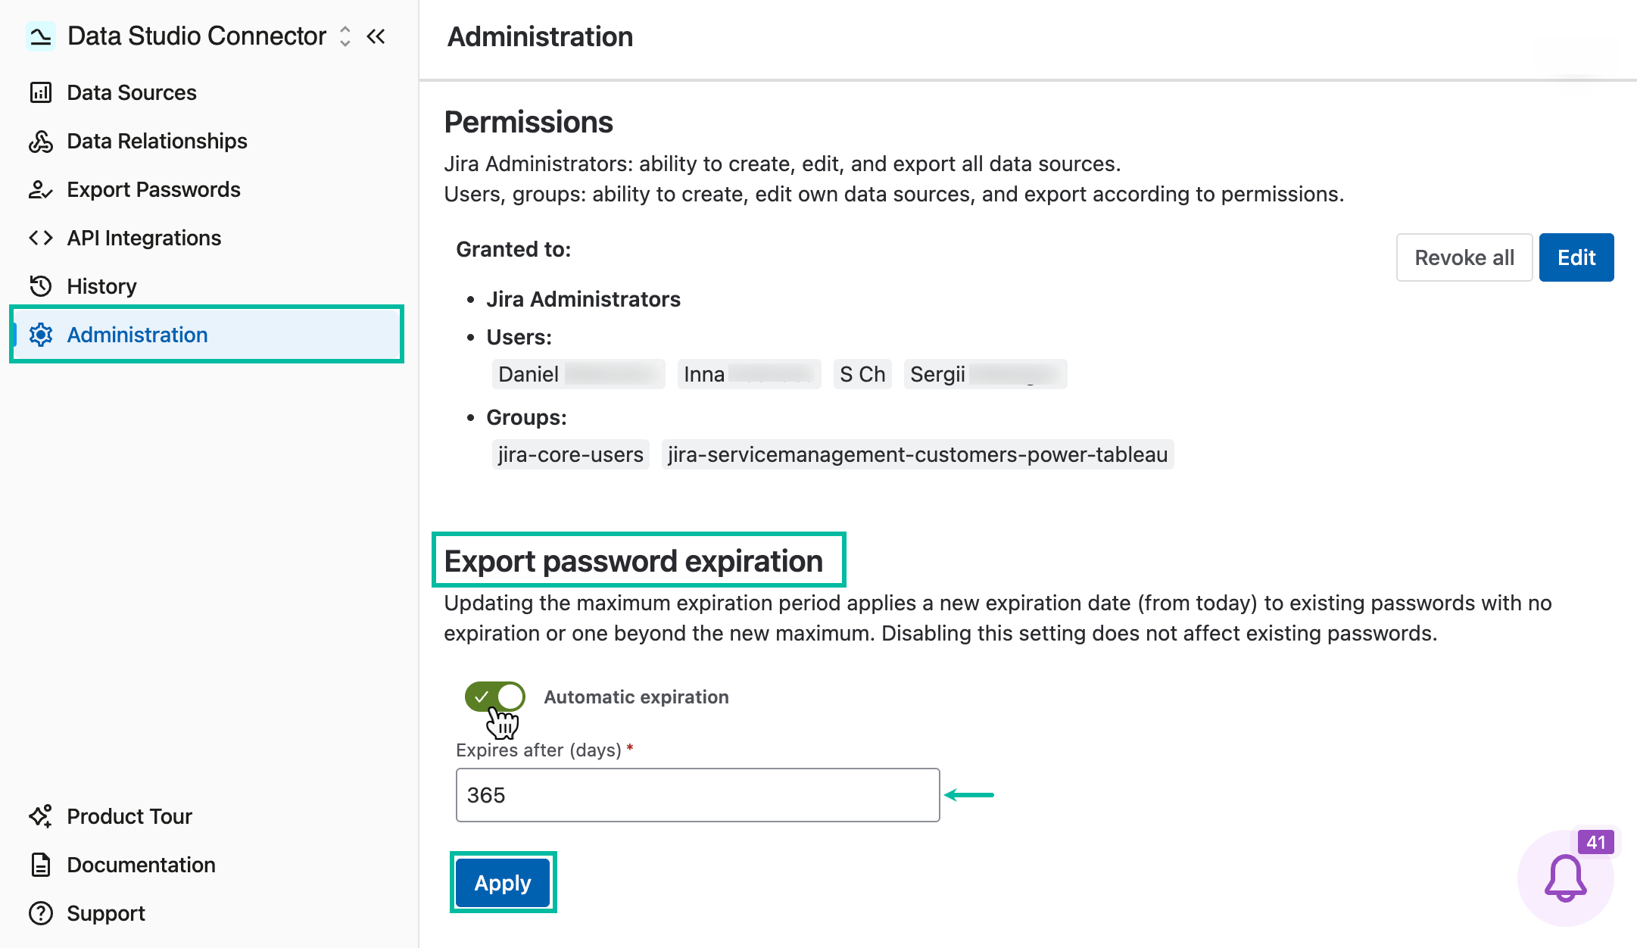The image size is (1637, 948).
Task: Disable the Automatic expiration toggle
Action: [495, 697]
